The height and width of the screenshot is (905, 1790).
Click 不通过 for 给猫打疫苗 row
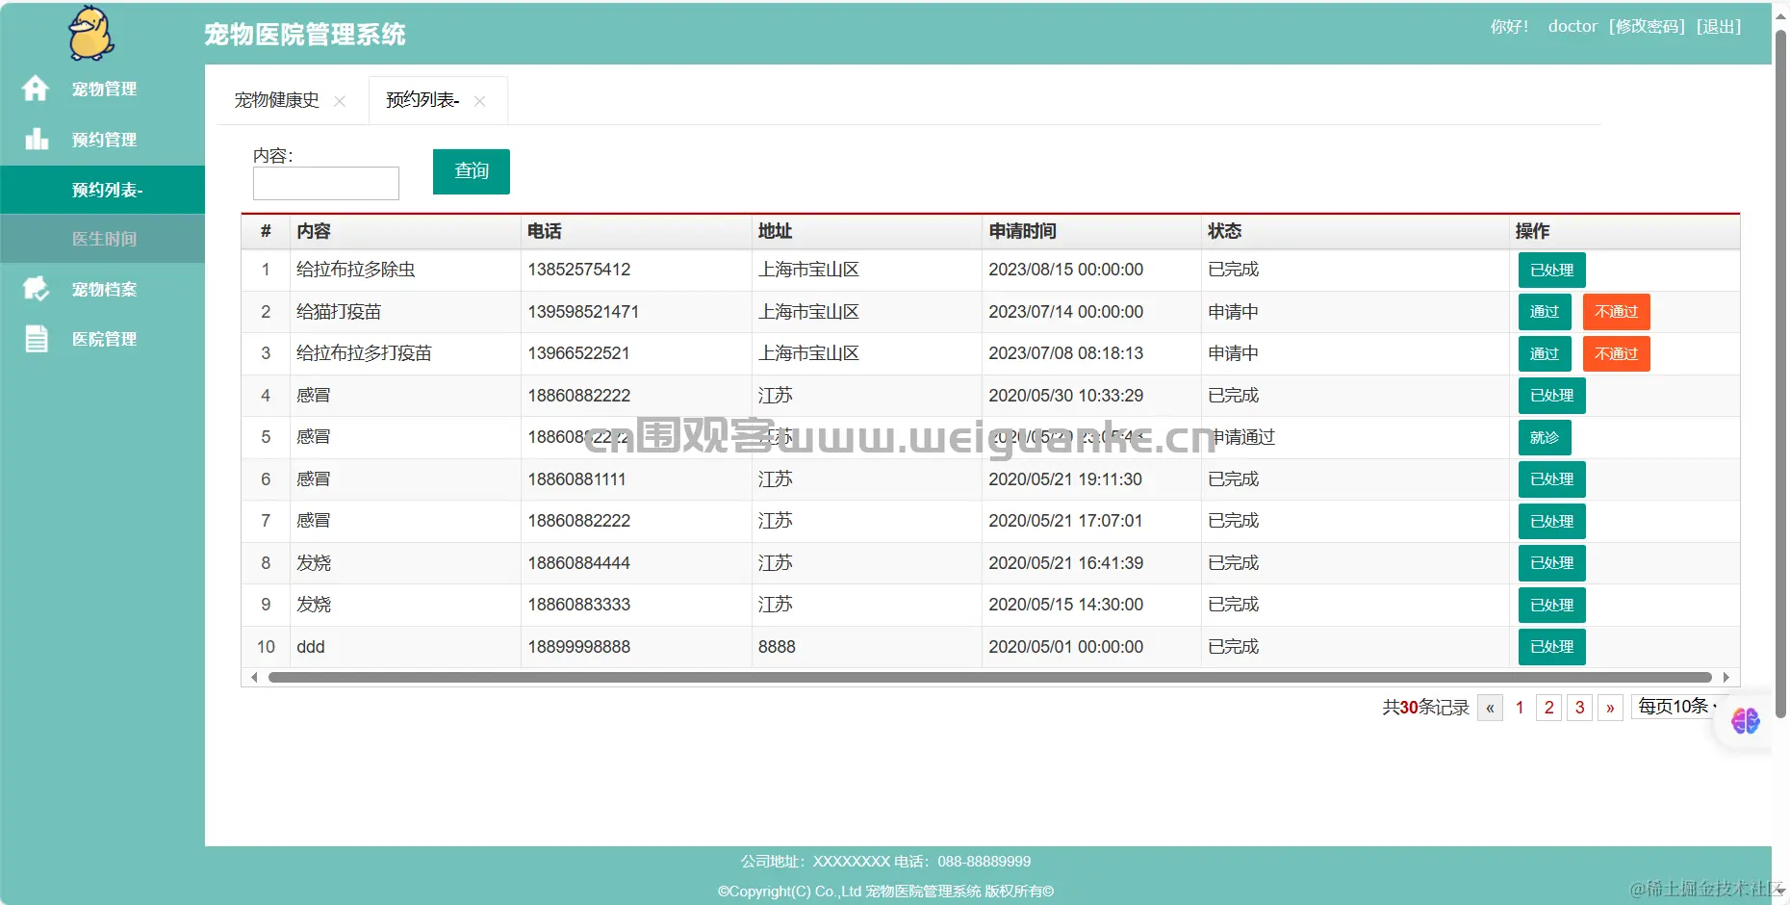(x=1617, y=312)
